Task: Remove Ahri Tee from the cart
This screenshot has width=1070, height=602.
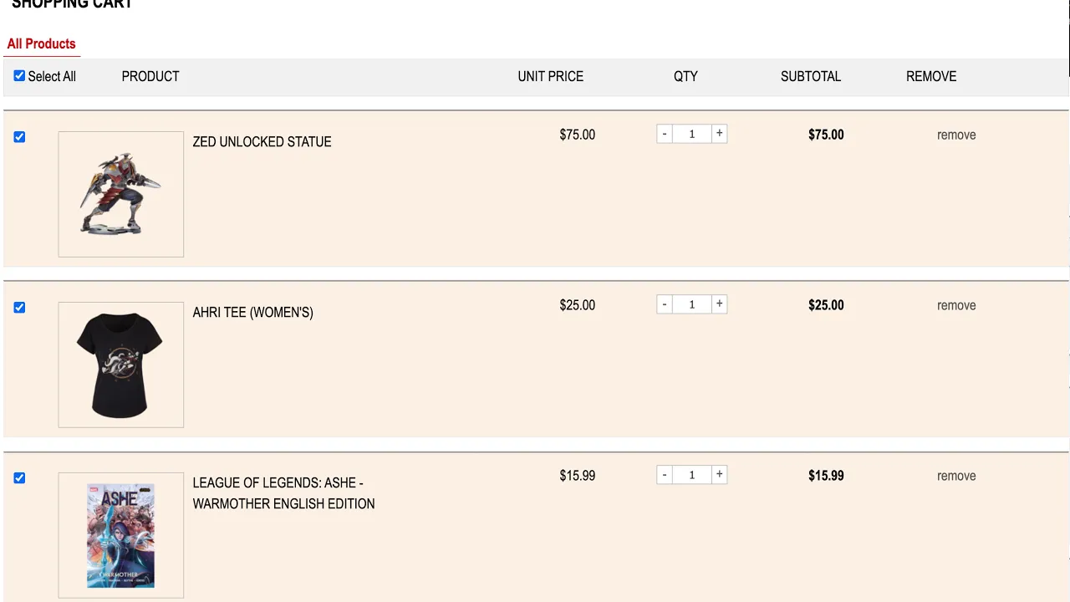Action: (x=956, y=305)
